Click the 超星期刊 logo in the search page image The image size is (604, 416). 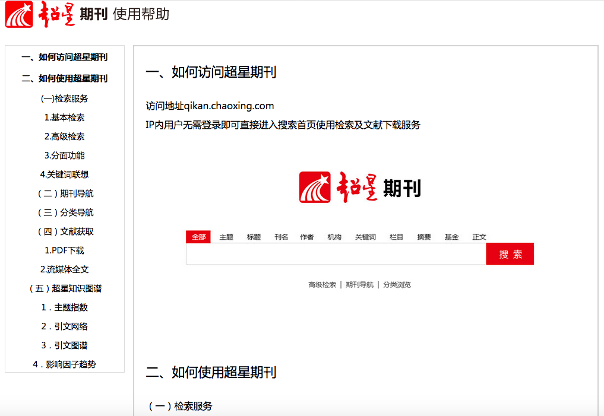click(x=360, y=188)
